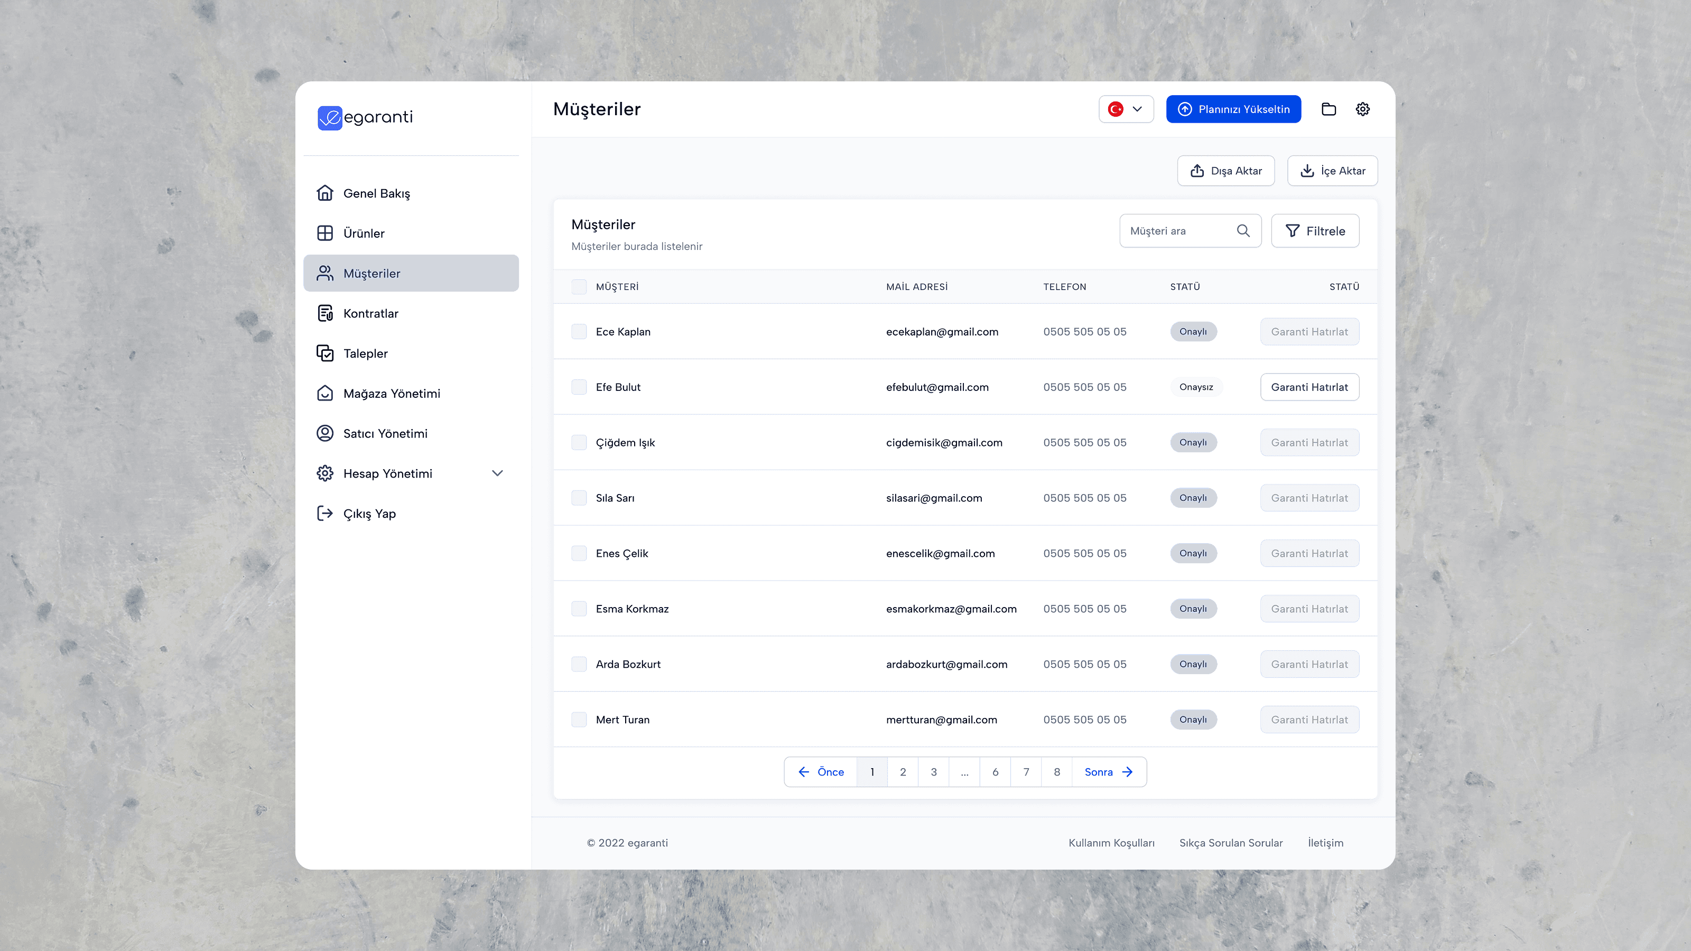The height and width of the screenshot is (951, 1691).
Task: Open Kontratlar document icon
Action: coord(325,313)
